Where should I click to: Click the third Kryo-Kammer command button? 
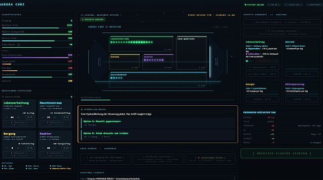pos(210,159)
